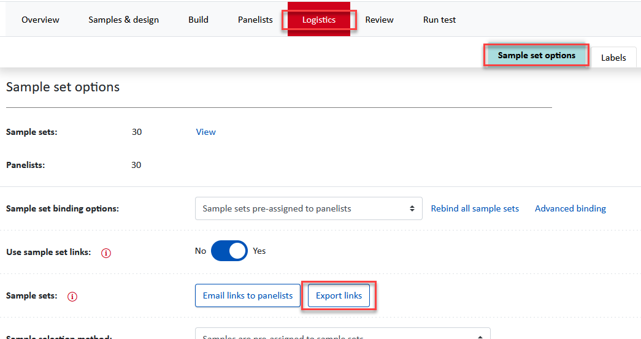Switch to the Labels sub-tab
Image resolution: width=641 pixels, height=339 pixels.
[x=613, y=58]
